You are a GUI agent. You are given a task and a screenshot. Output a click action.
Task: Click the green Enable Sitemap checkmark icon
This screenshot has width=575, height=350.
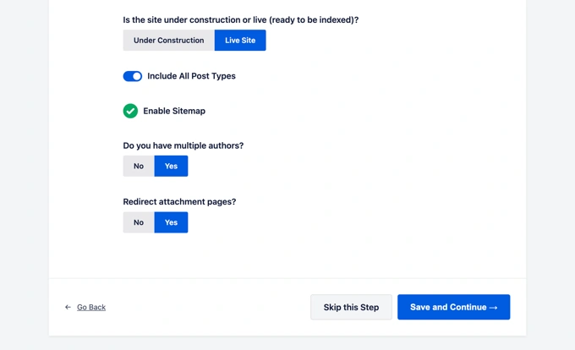point(130,111)
